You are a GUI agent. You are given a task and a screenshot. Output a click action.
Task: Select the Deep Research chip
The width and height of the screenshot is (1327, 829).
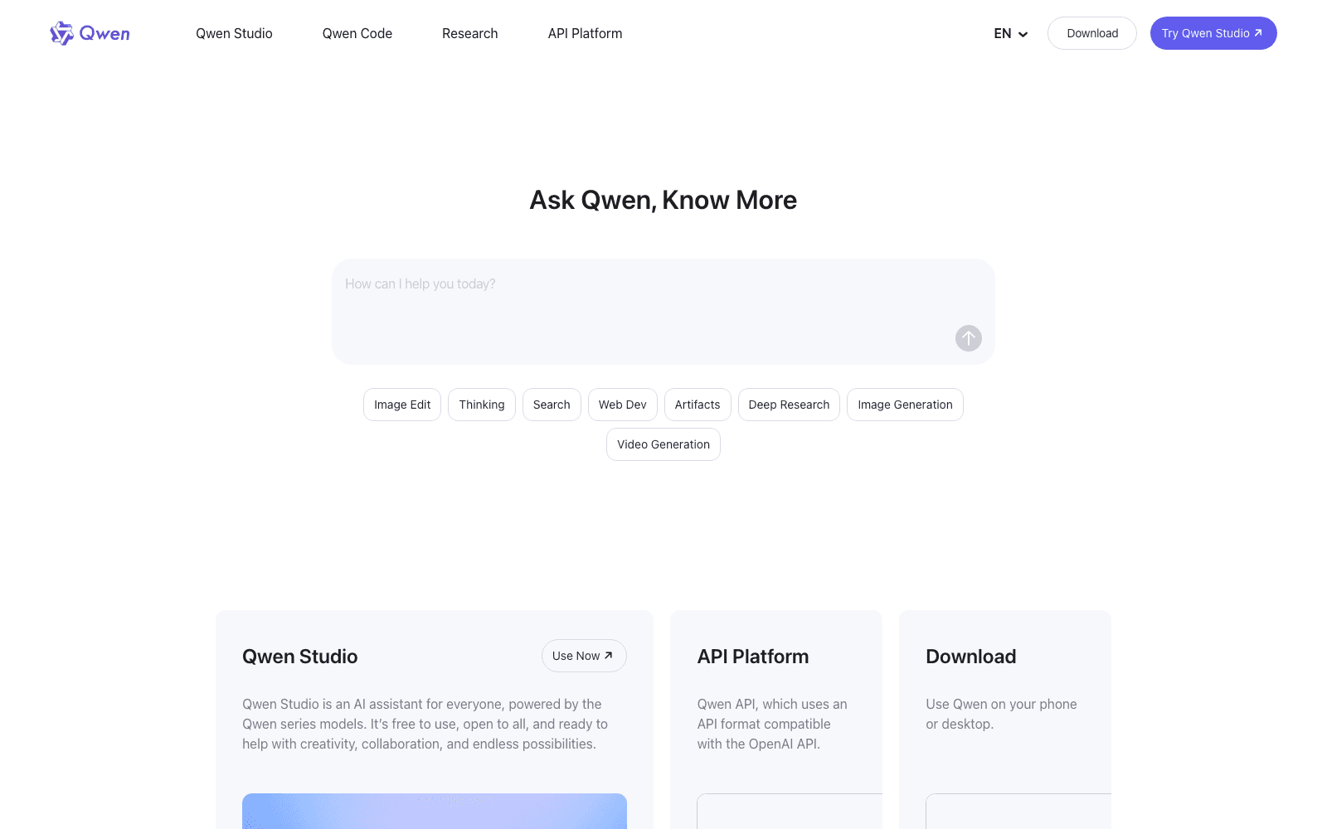tap(789, 405)
